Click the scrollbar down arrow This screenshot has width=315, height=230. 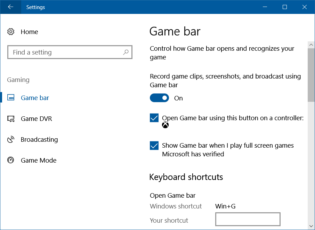coord(311,226)
